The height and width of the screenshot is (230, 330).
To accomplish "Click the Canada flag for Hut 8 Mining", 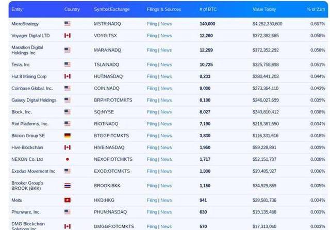I will click(x=68, y=76).
